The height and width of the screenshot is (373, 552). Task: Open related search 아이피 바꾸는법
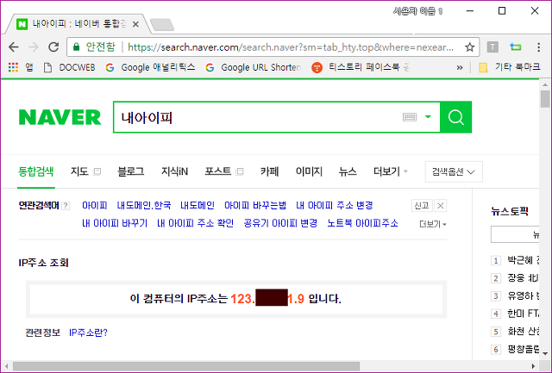click(x=255, y=205)
